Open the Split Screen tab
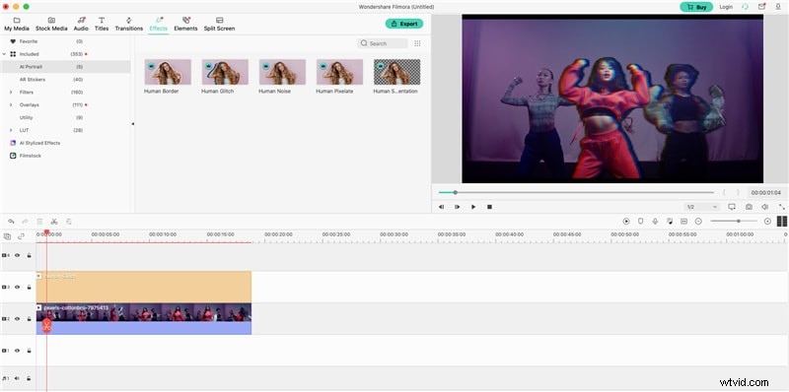Screen dimensions: 789x392 (219, 24)
